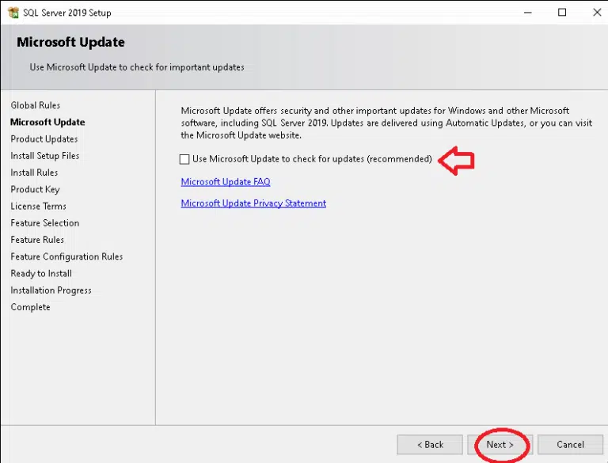This screenshot has width=608, height=463.
Task: Select Feature Rules step in sidebar
Action: [37, 240]
